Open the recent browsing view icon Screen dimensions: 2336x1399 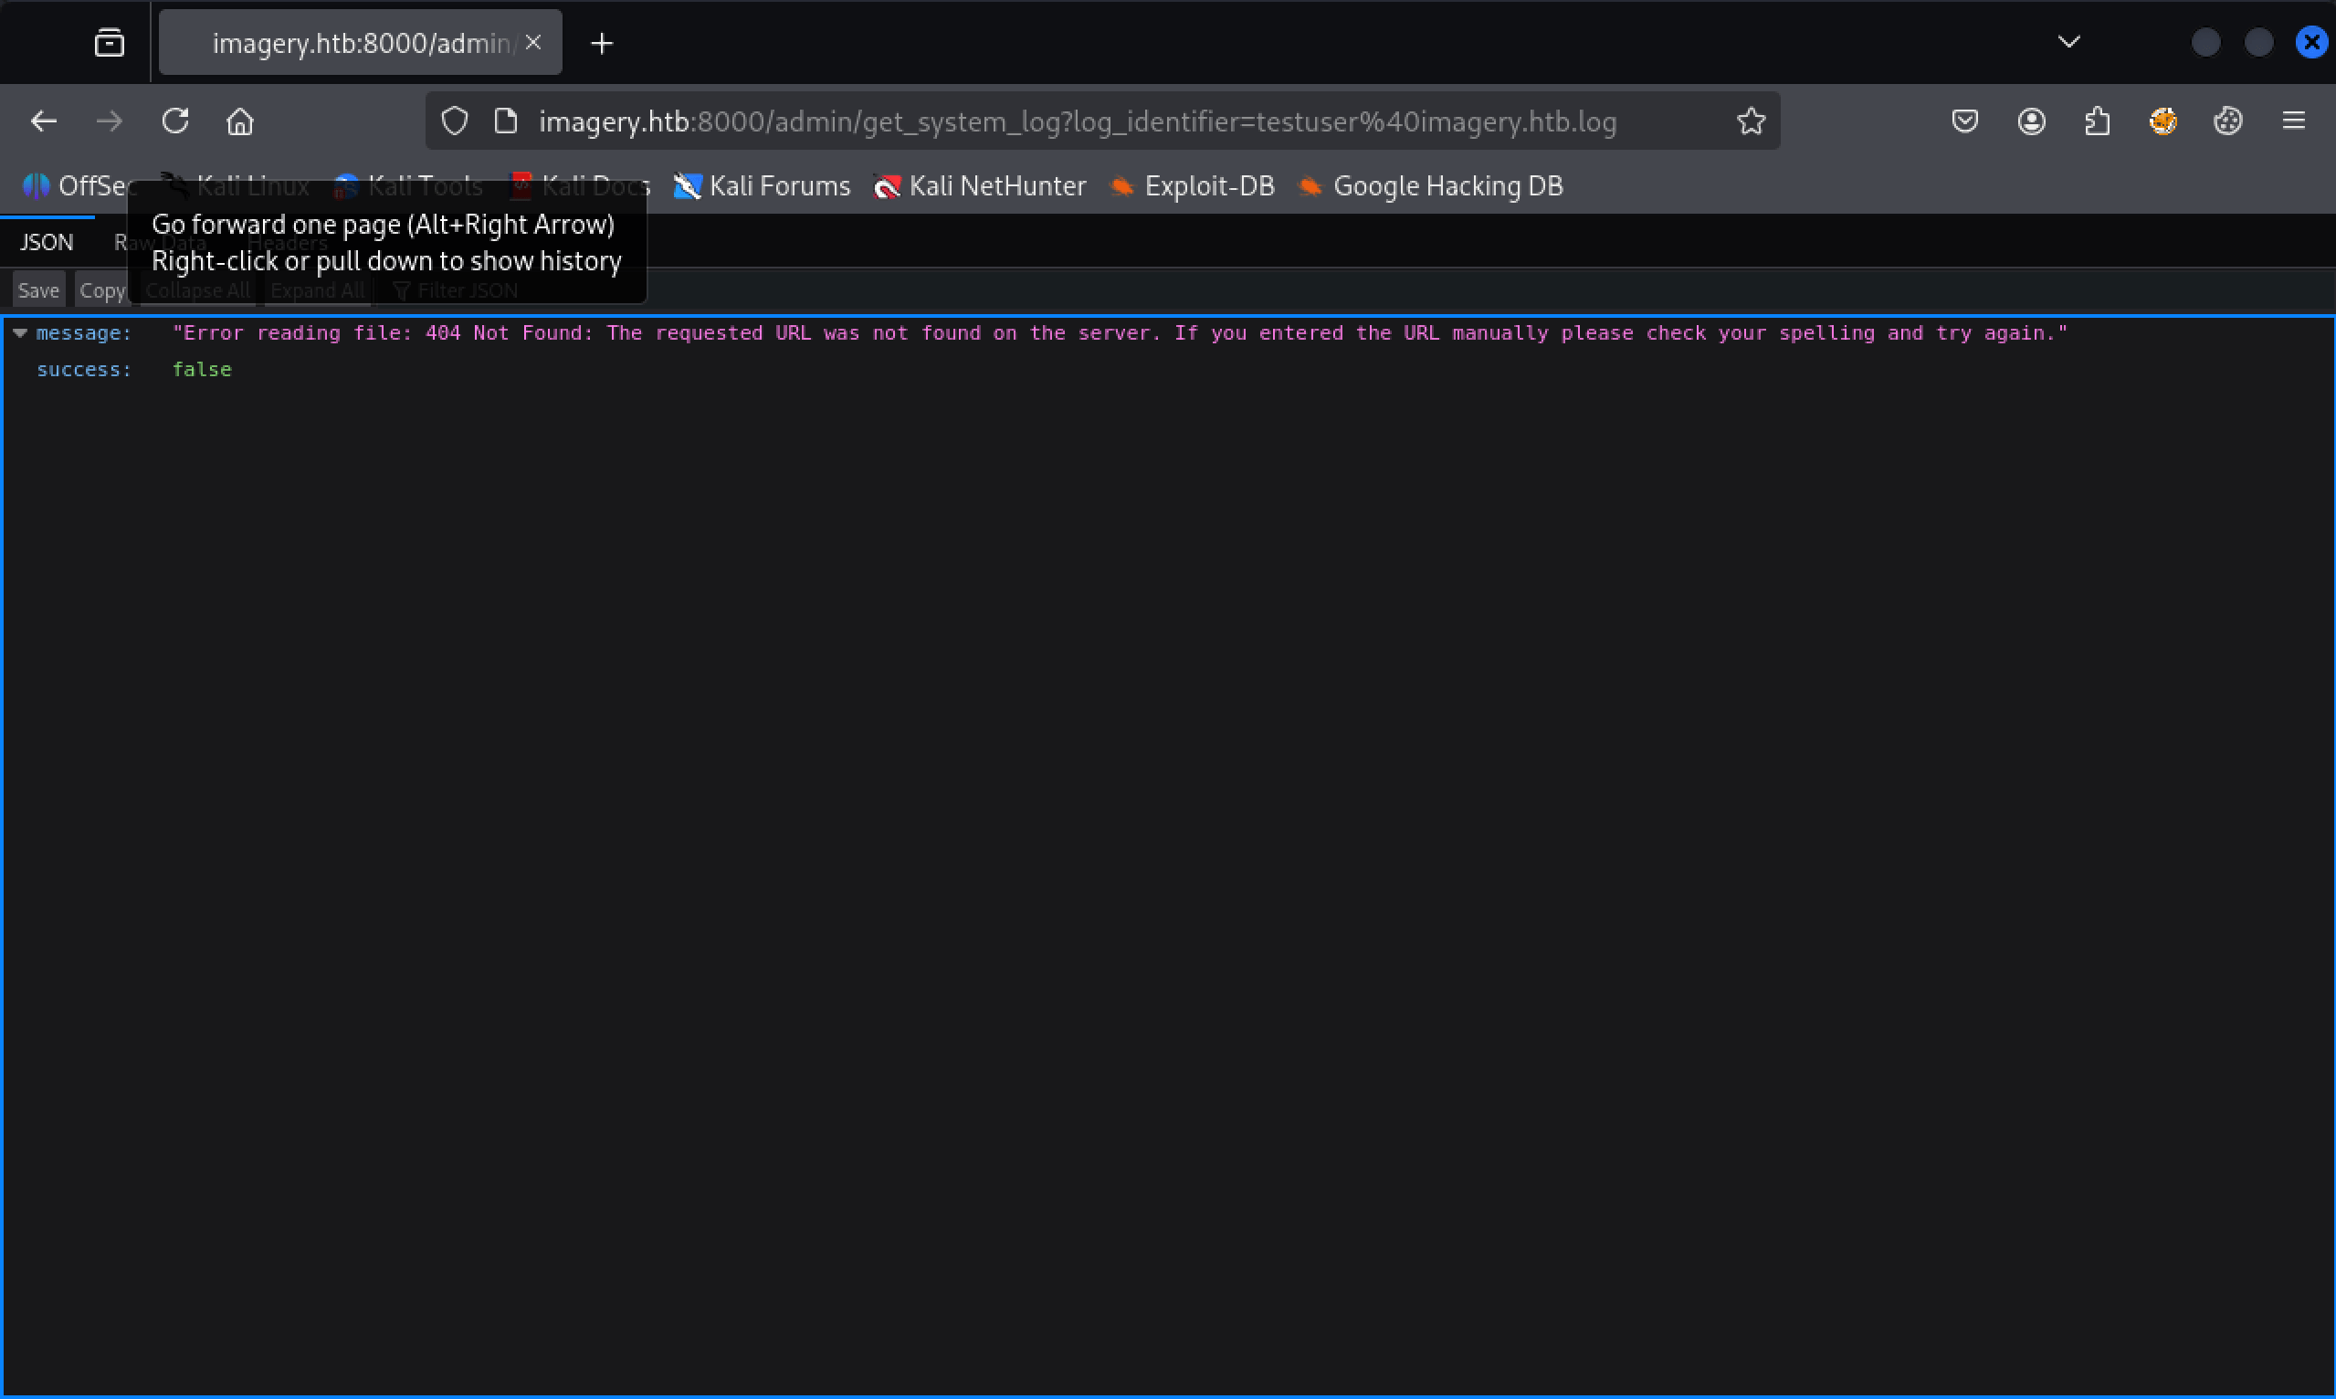point(110,42)
